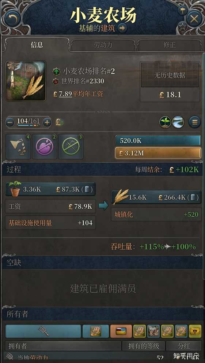This screenshot has height=363, width=205.
Task: Sort owners by 拥有的等级 column header
Action: 144,346
